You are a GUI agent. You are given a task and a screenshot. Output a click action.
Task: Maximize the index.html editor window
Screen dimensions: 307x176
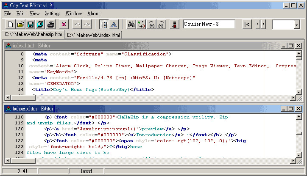click(291, 46)
